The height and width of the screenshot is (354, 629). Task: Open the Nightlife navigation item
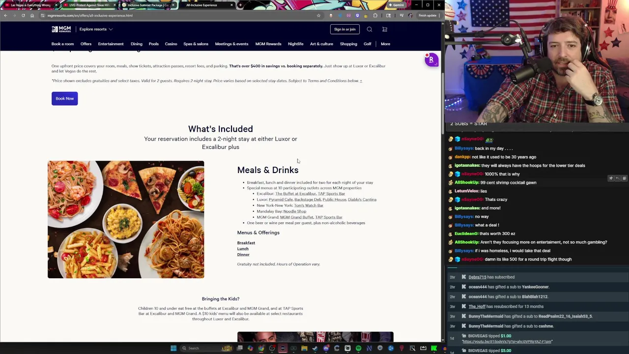click(295, 44)
